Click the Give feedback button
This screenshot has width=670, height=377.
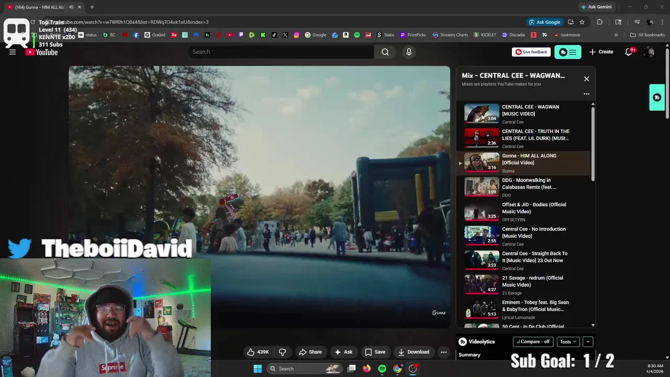click(x=531, y=52)
